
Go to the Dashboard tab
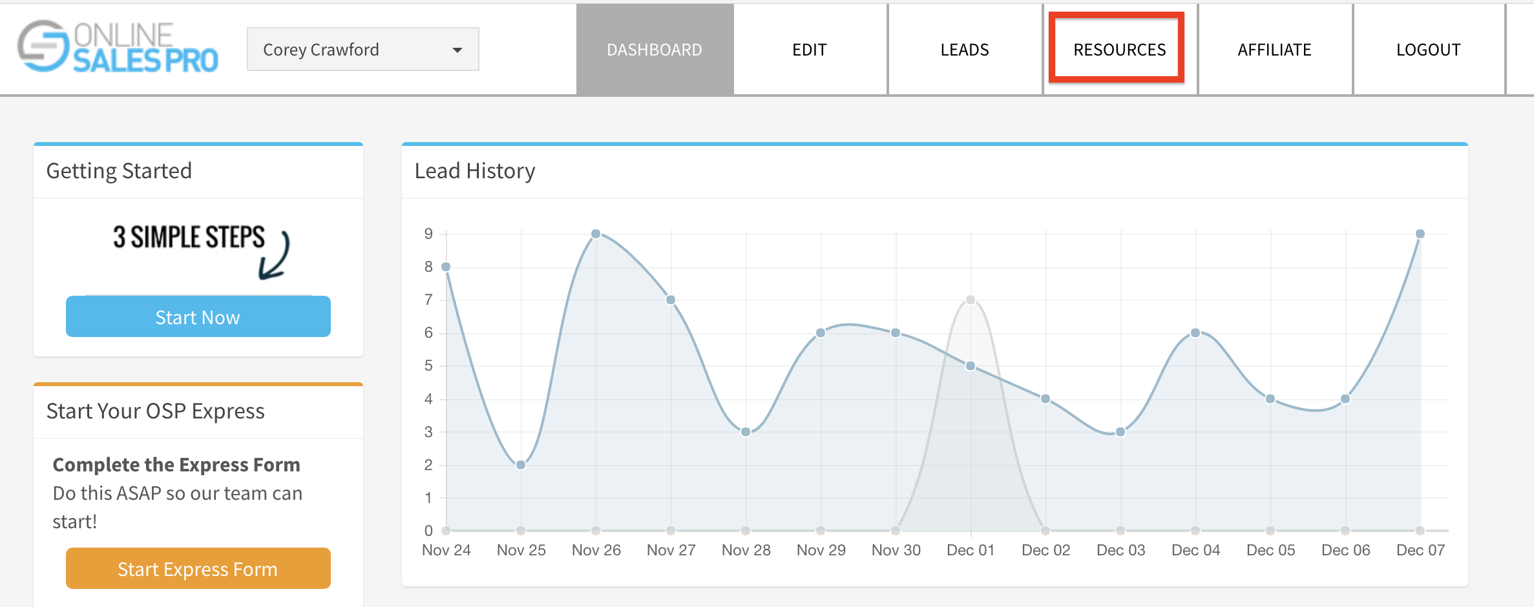(x=655, y=50)
